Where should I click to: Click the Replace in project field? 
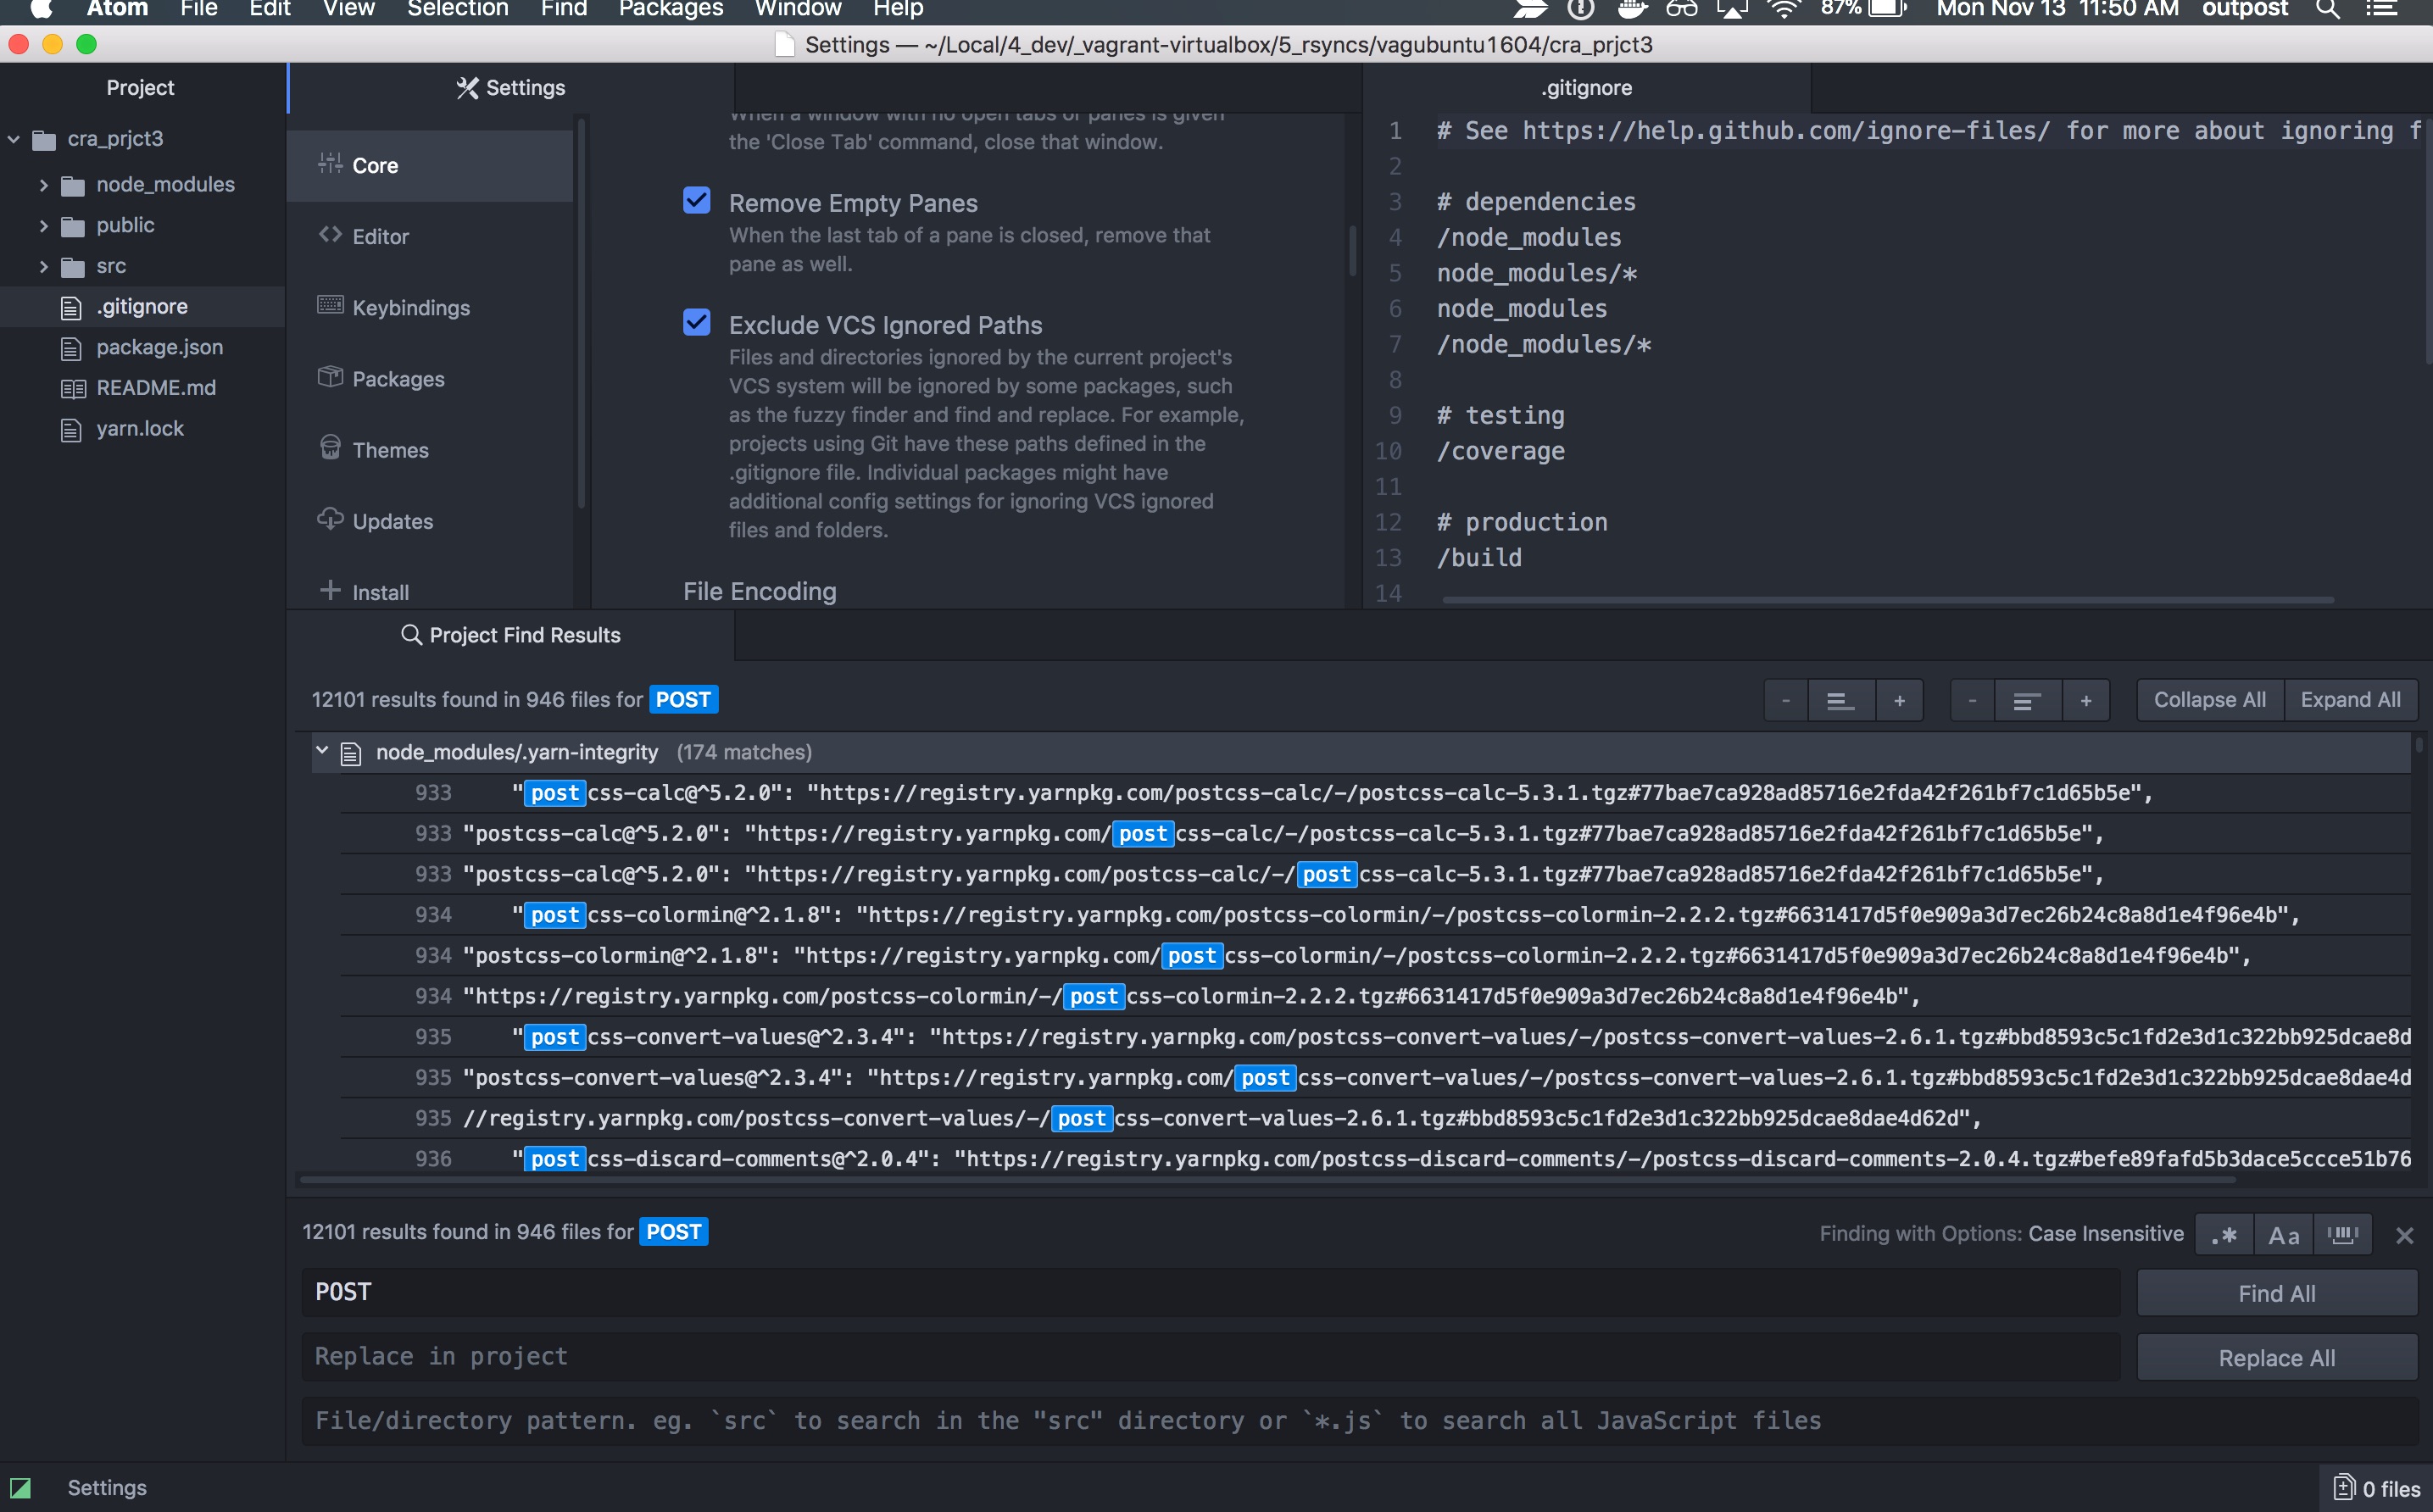point(1210,1356)
